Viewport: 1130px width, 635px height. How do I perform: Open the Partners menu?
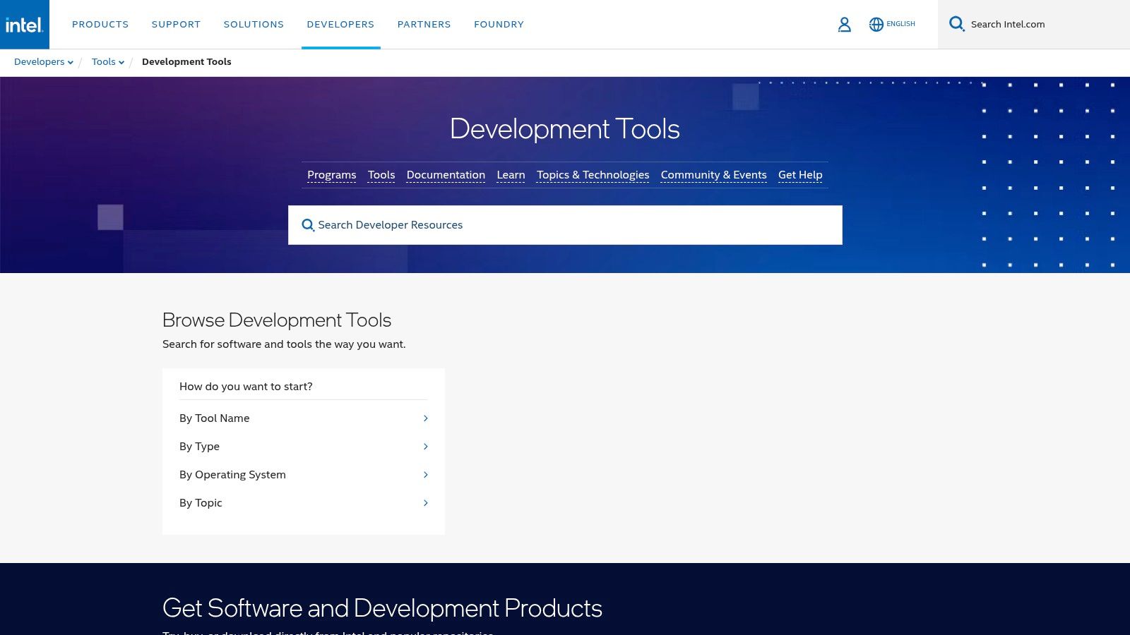point(424,24)
